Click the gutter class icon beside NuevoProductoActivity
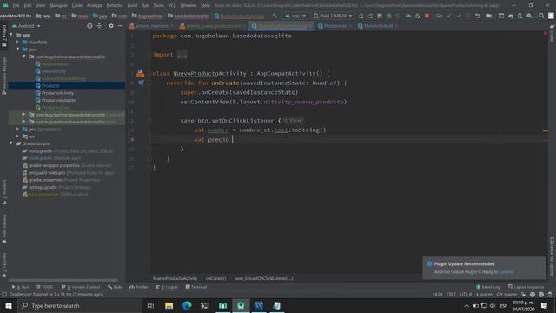The height and width of the screenshot is (313, 556). [x=141, y=73]
